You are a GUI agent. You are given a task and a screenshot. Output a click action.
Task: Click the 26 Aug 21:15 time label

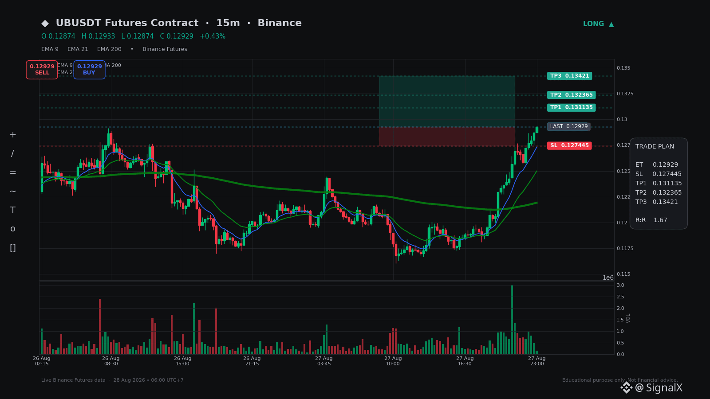(x=252, y=361)
